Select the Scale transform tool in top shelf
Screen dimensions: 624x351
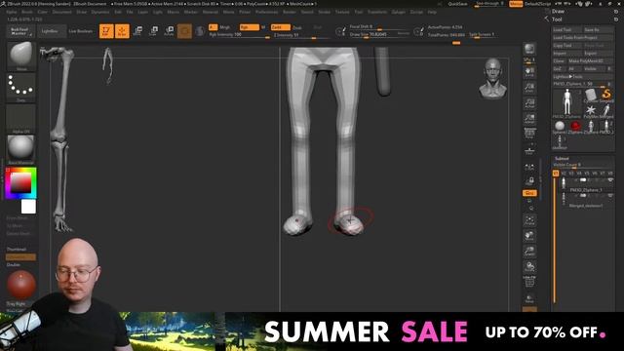(154, 31)
